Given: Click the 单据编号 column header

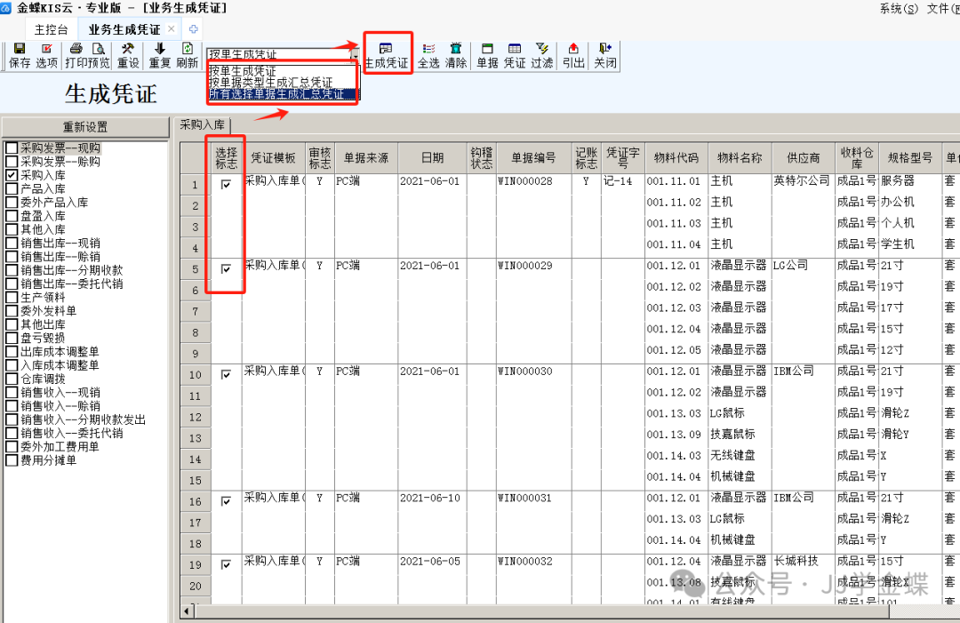Looking at the screenshot, I should [532, 158].
